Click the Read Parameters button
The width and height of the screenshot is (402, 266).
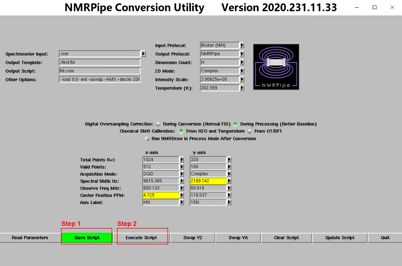[30, 238]
